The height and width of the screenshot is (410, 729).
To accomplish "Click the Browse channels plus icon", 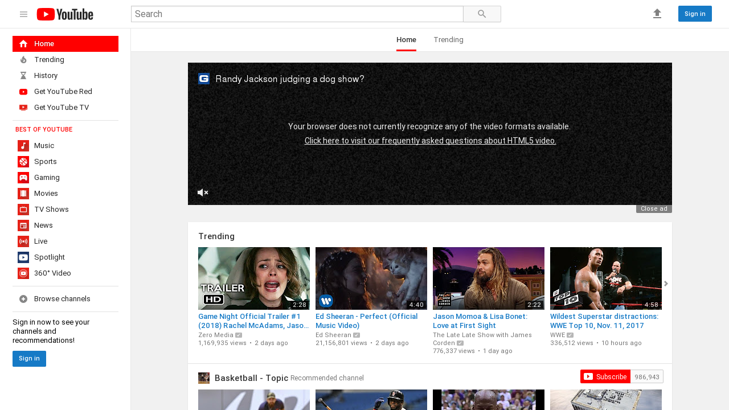I will point(23,299).
